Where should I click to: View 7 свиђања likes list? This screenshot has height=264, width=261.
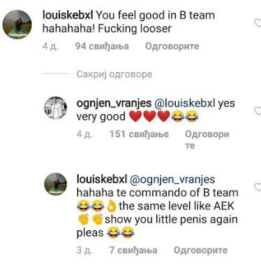coord(133,250)
